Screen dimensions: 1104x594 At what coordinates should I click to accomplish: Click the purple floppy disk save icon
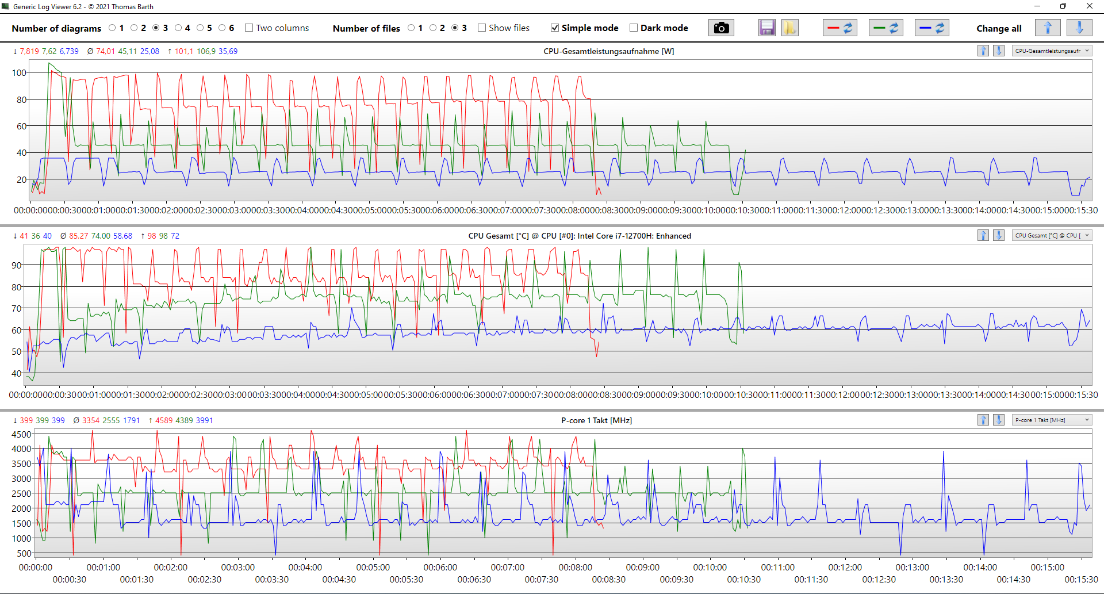pos(766,28)
